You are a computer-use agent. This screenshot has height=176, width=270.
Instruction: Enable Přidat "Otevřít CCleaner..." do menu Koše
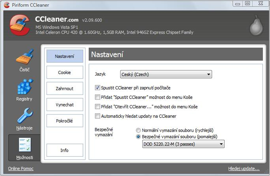click(x=97, y=107)
